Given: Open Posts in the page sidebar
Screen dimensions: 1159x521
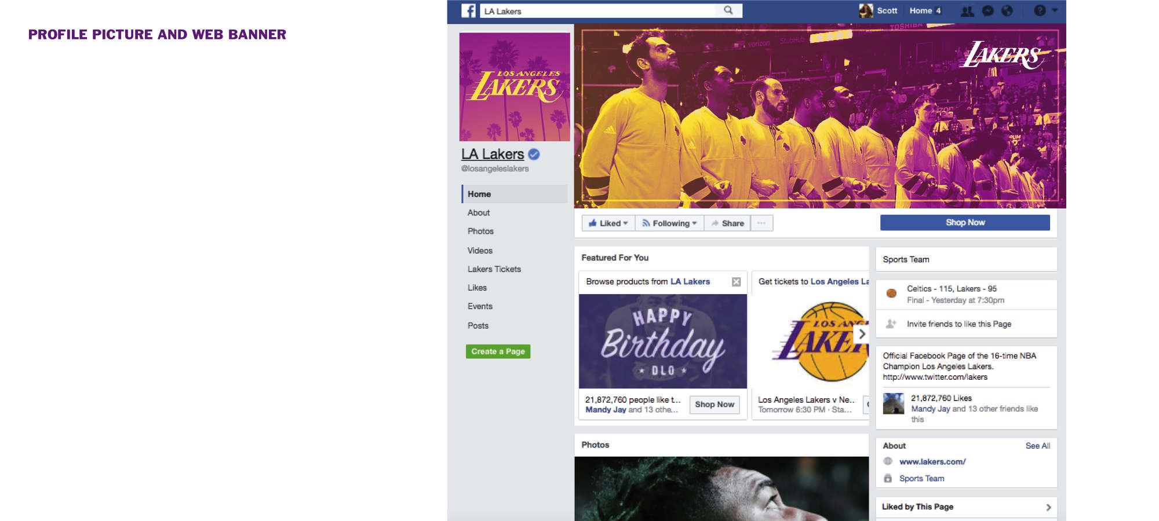Looking at the screenshot, I should (x=478, y=326).
